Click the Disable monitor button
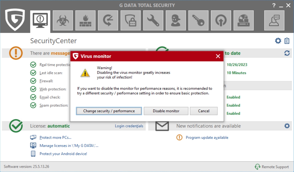294x172 pixels. click(166, 111)
